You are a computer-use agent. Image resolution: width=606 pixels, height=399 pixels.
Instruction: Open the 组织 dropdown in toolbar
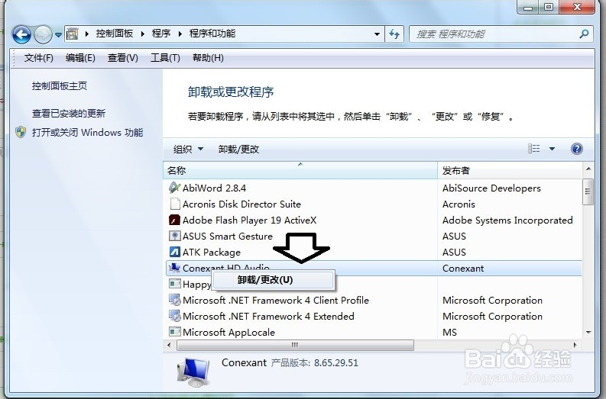[x=188, y=149]
